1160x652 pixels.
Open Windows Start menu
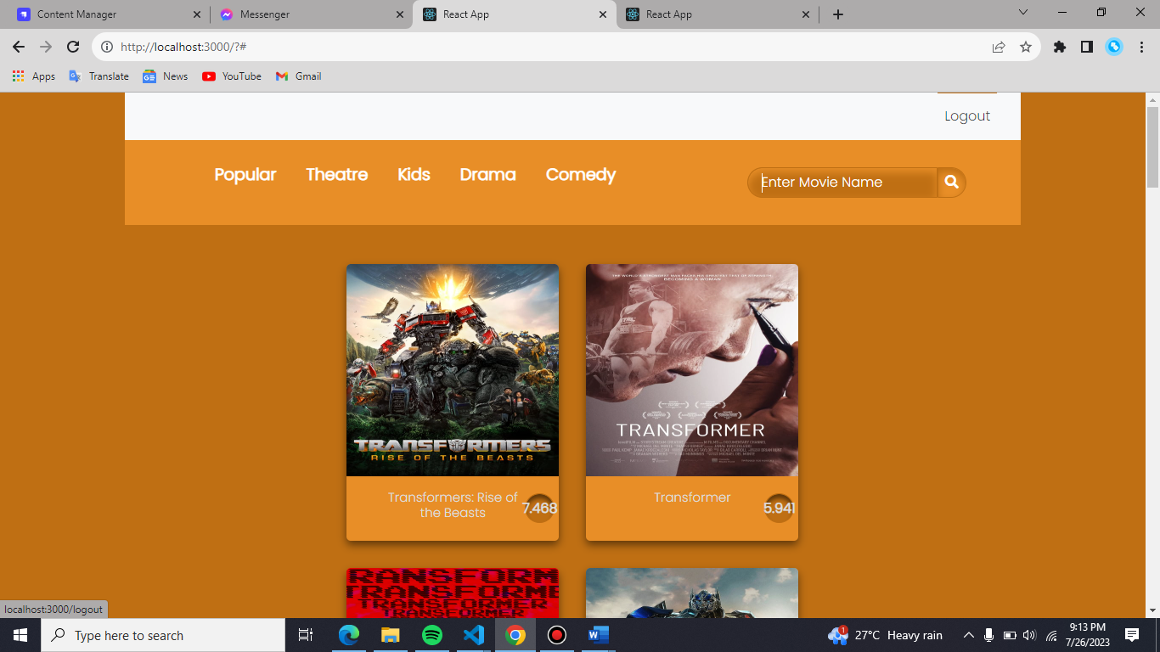point(20,635)
